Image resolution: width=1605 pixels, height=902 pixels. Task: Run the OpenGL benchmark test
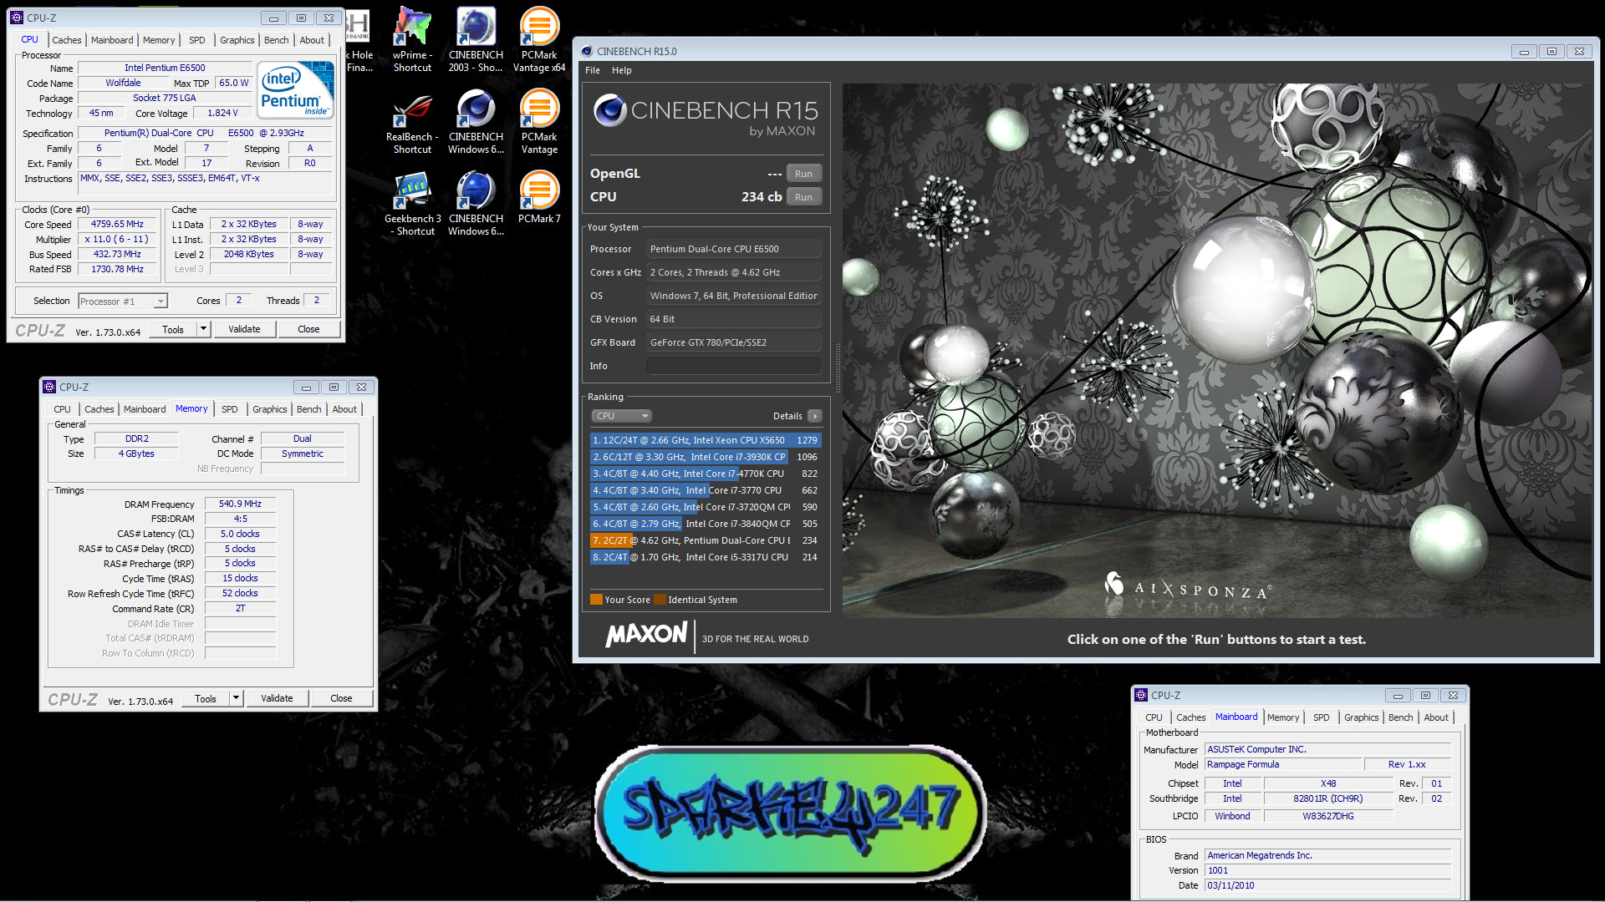coord(803,174)
